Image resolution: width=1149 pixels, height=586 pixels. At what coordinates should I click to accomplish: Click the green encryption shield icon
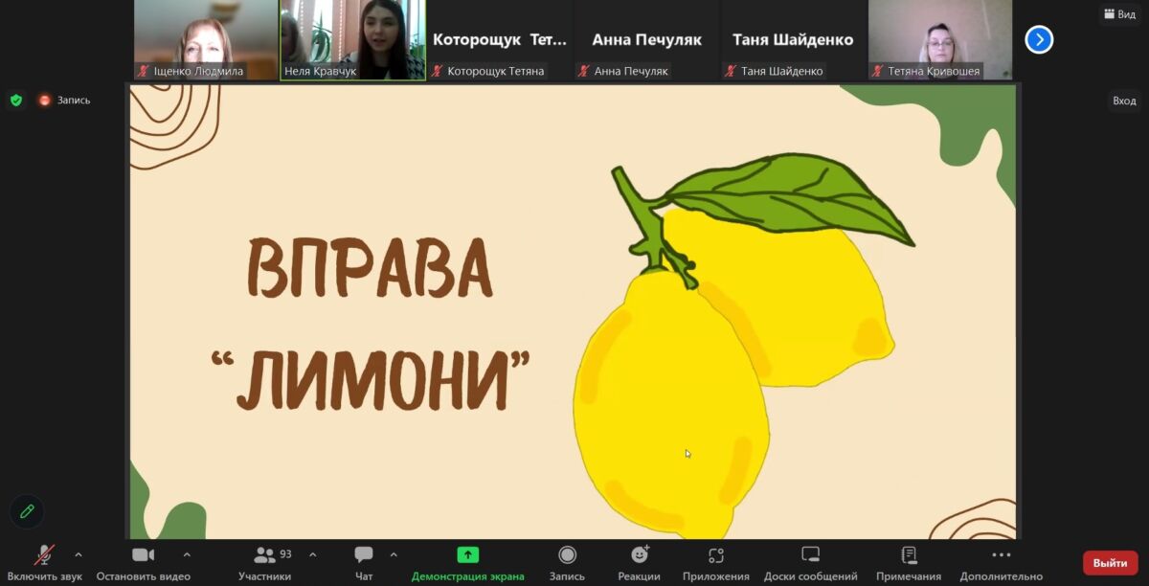[15, 100]
